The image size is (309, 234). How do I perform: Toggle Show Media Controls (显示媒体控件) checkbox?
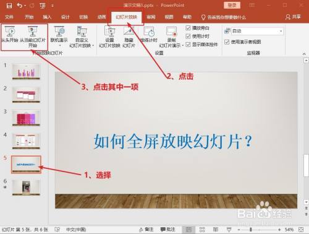pos(188,45)
